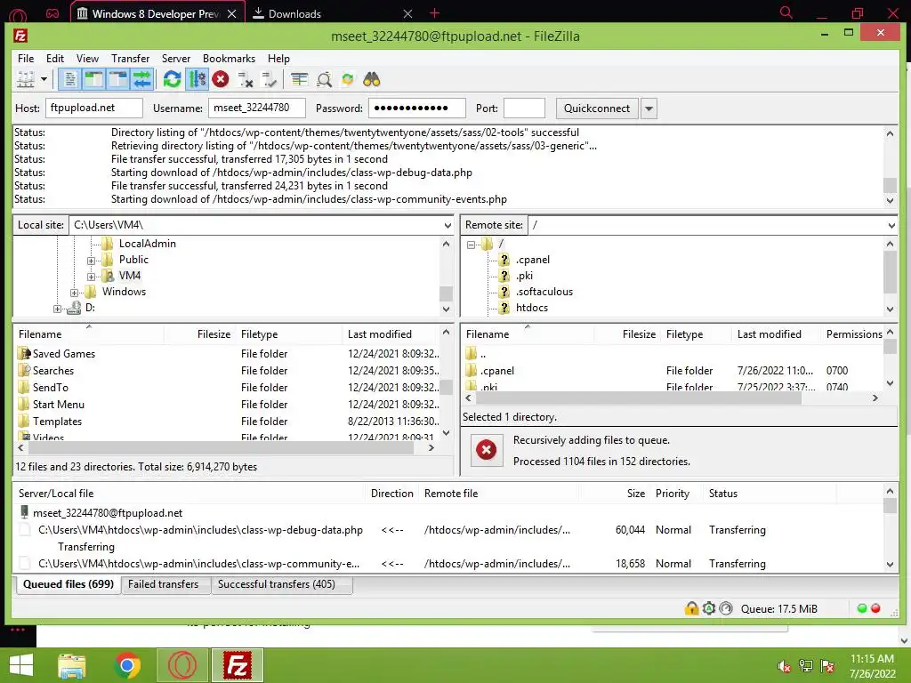Image resolution: width=911 pixels, height=683 pixels.
Task: Click the speed limits gauge icon in status bar
Action: pyautogui.click(x=726, y=608)
